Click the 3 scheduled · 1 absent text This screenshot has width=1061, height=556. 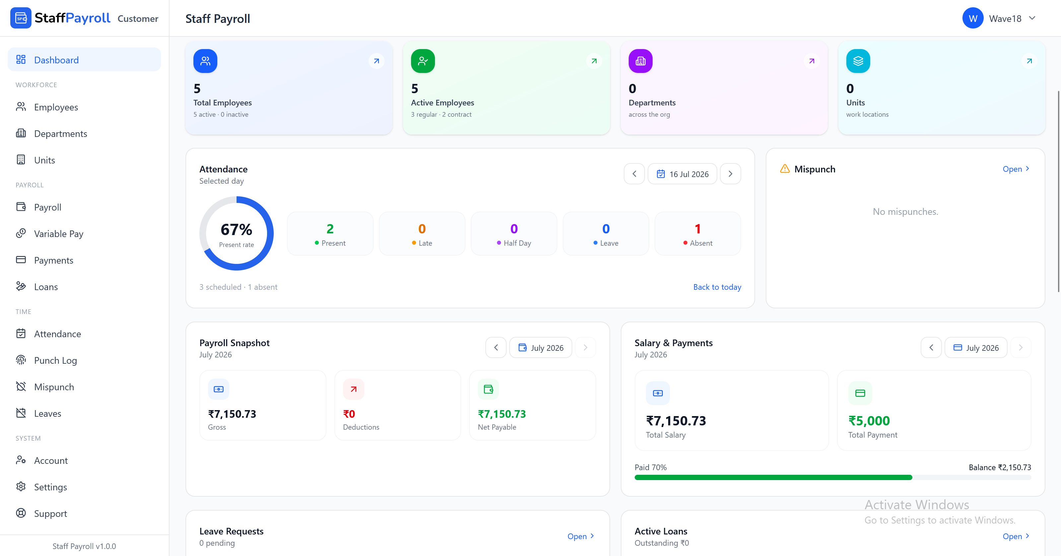pos(238,287)
